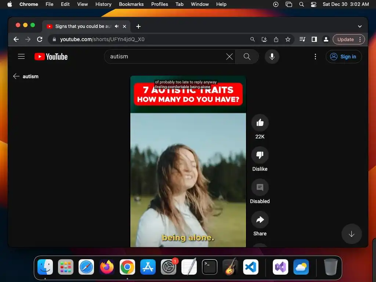Screen dimensions: 376x282
Task: Open the Window menu
Action: pyautogui.click(x=200, y=4)
